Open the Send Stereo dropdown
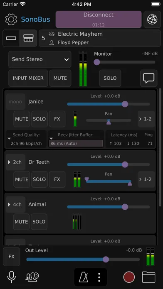 pyautogui.click(x=40, y=59)
